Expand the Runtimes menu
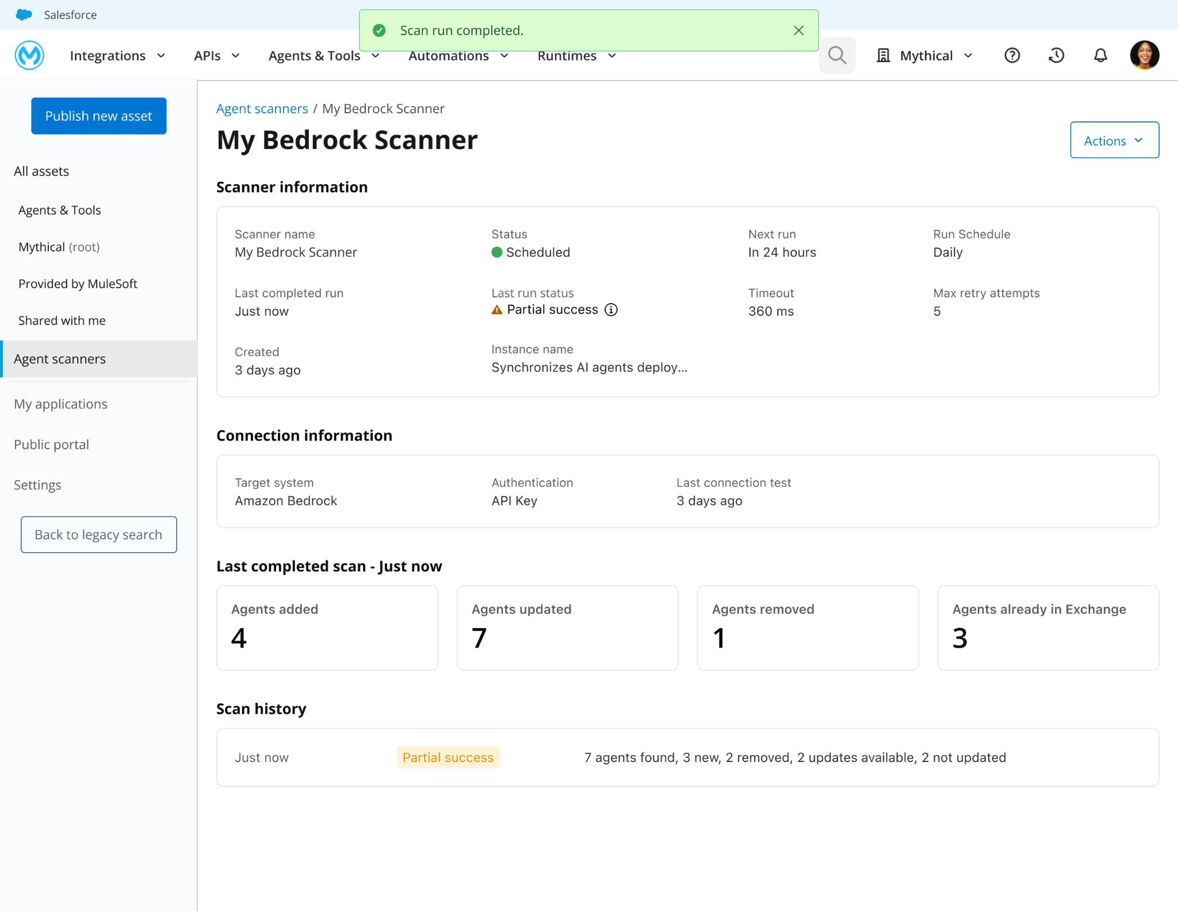The image size is (1178, 911). click(x=577, y=56)
